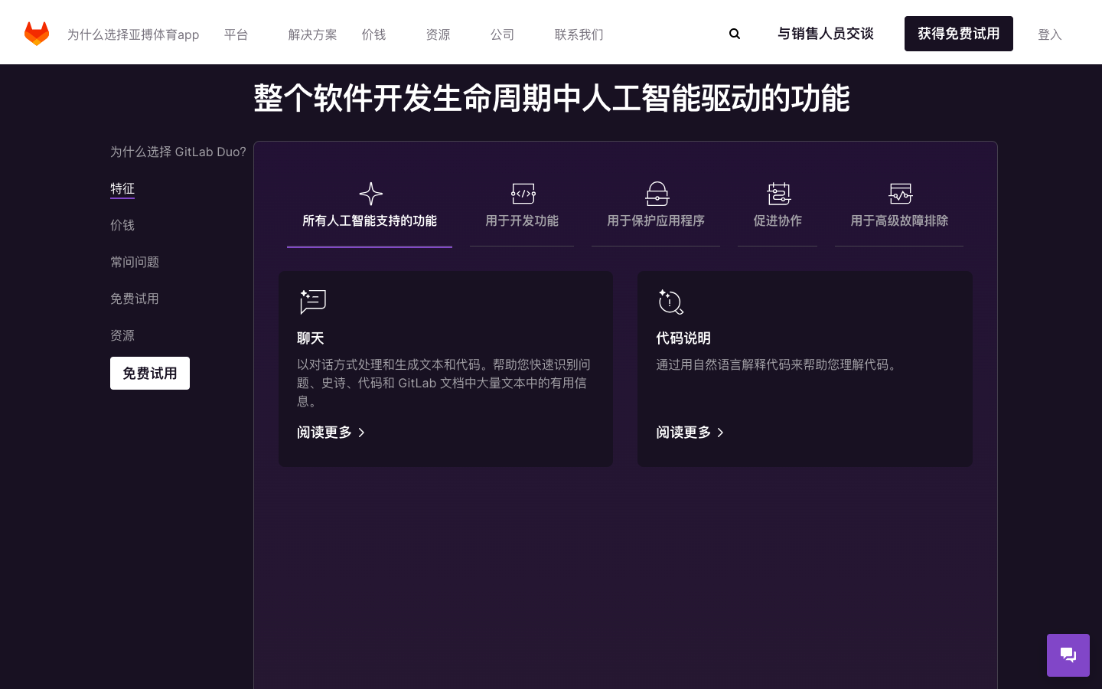Select 常问问题 in the left sidebar
1102x689 pixels.
pyautogui.click(x=135, y=262)
